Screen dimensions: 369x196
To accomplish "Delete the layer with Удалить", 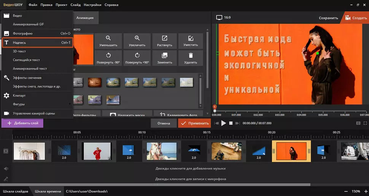I will coord(191,58).
